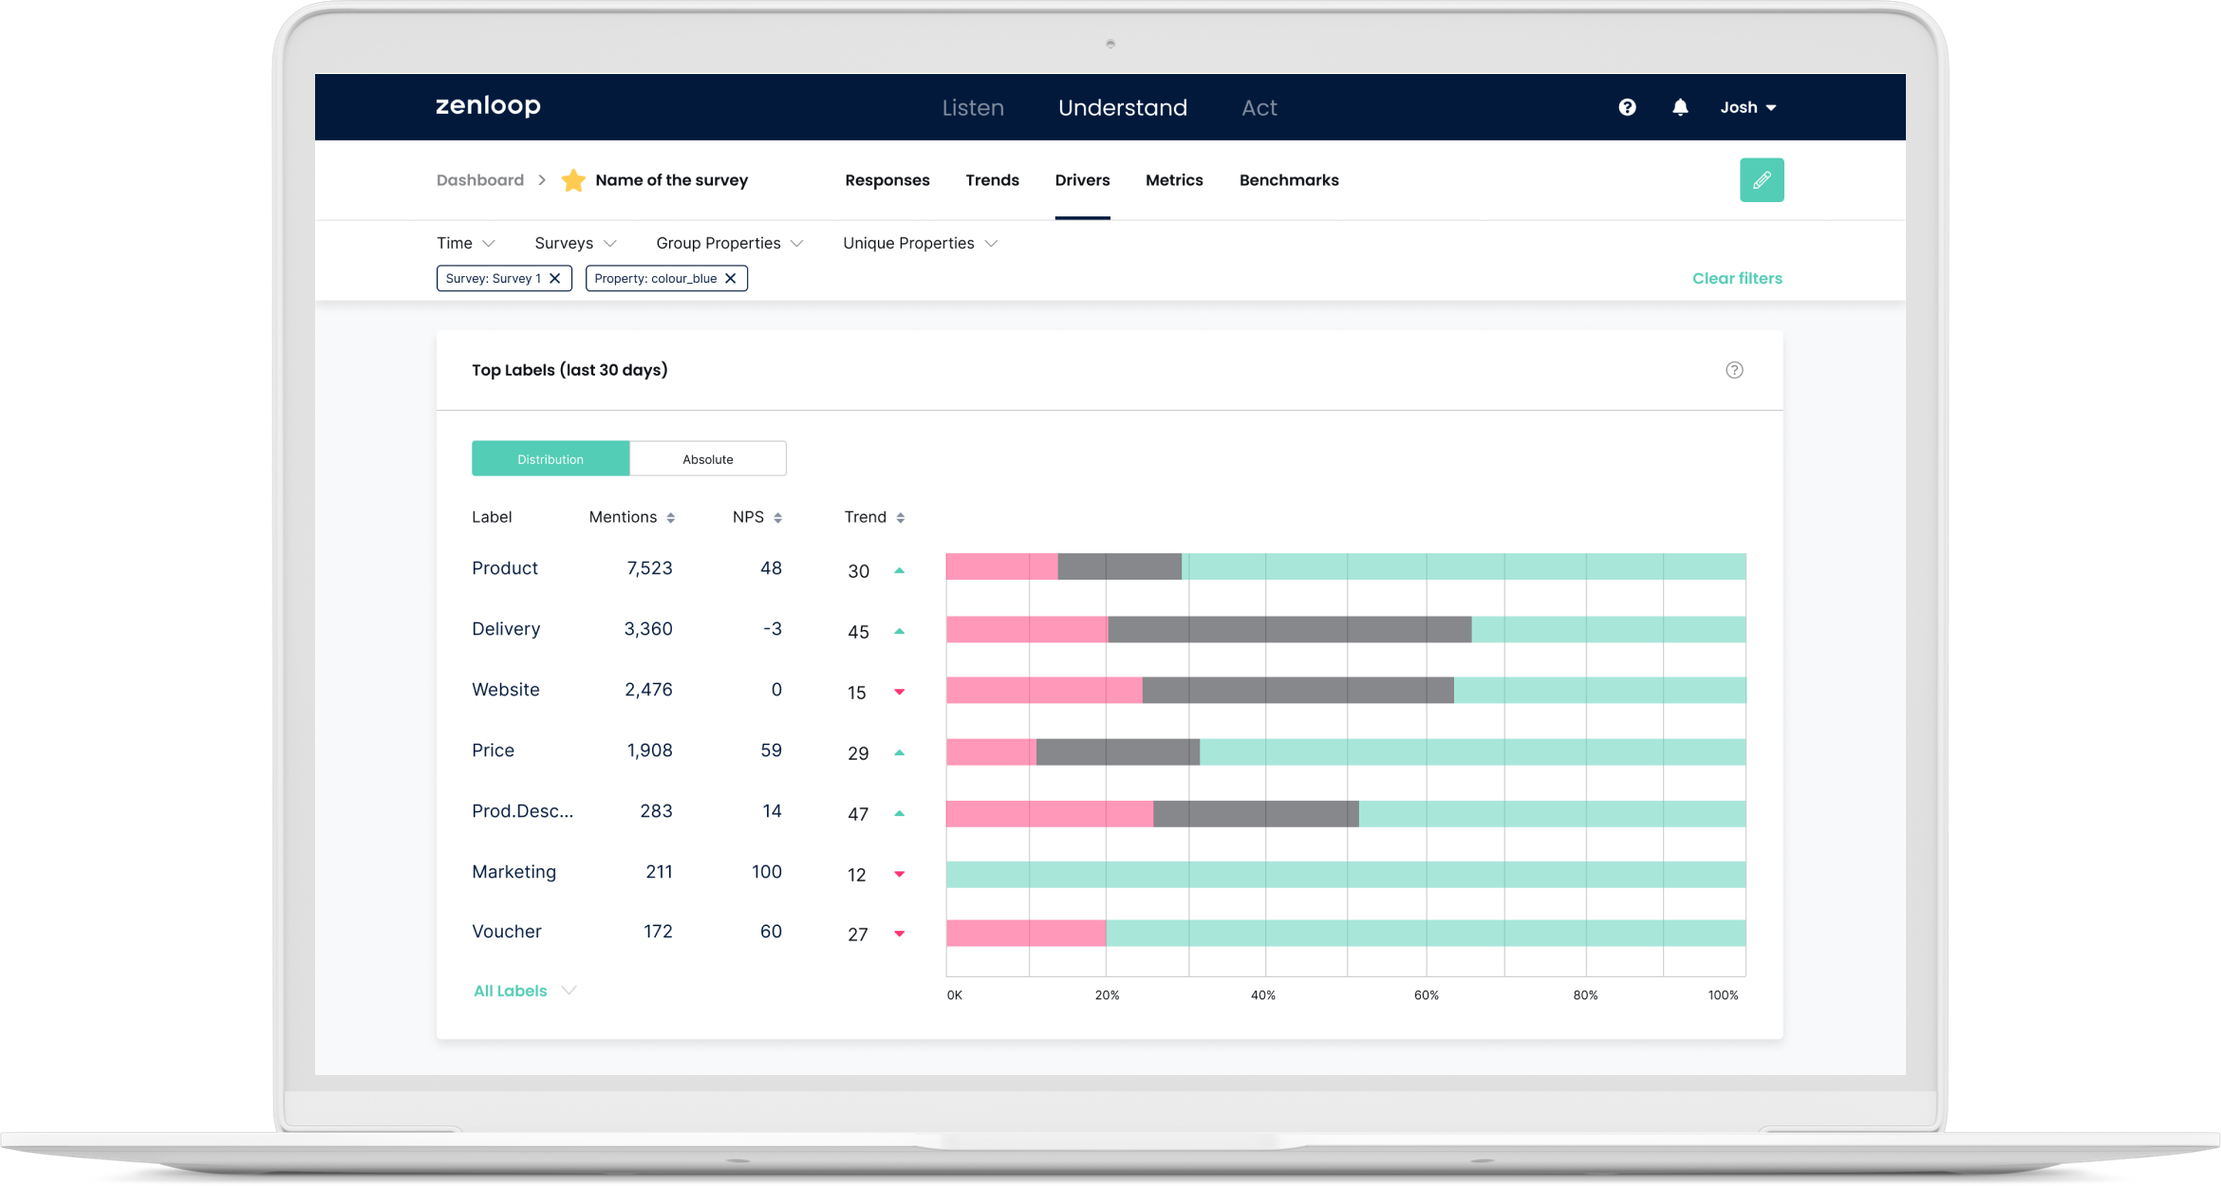Switch to Absolute view

click(707, 458)
